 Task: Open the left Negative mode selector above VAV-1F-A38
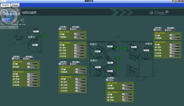pyautogui.click(x=64, y=29)
